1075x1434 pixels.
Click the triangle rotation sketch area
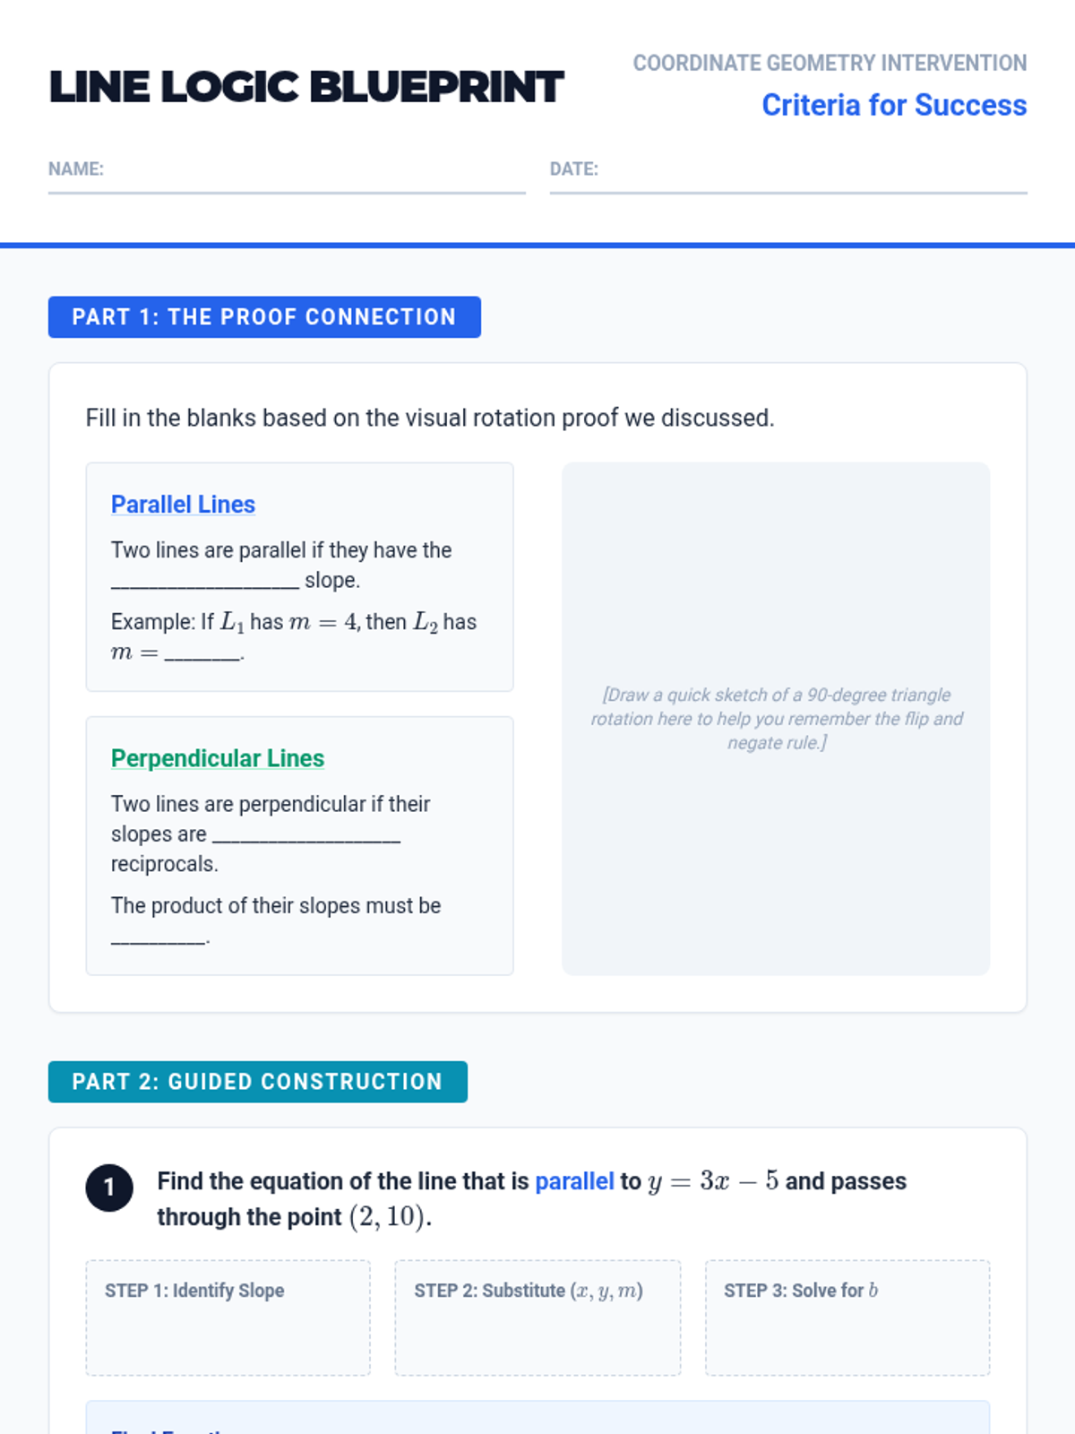776,719
